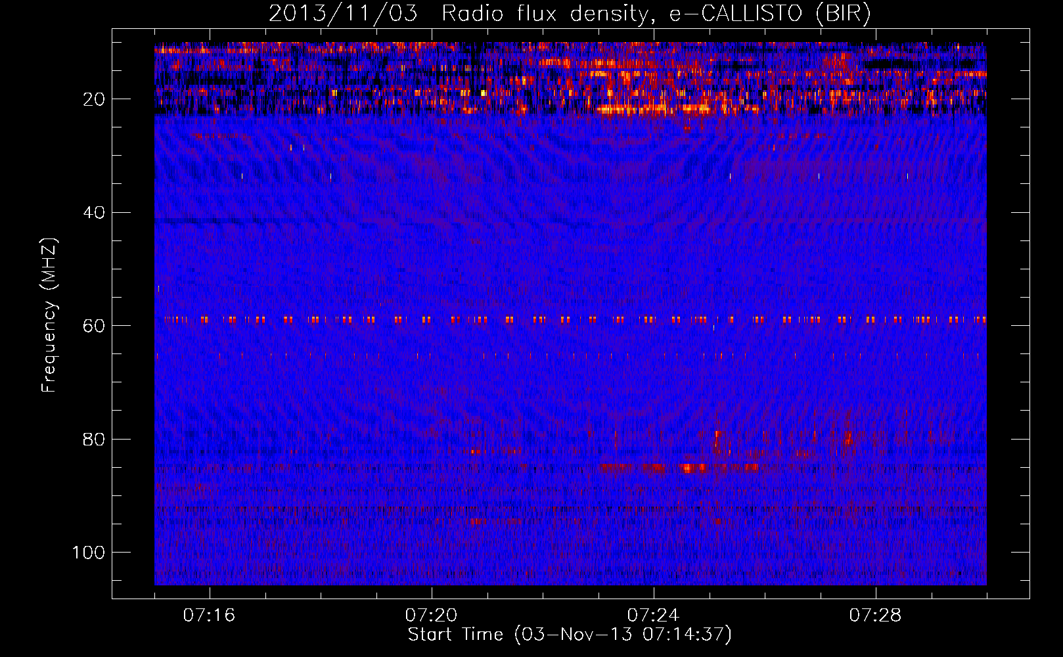
Task: Click the '07:24' time tick label
Action: point(653,616)
